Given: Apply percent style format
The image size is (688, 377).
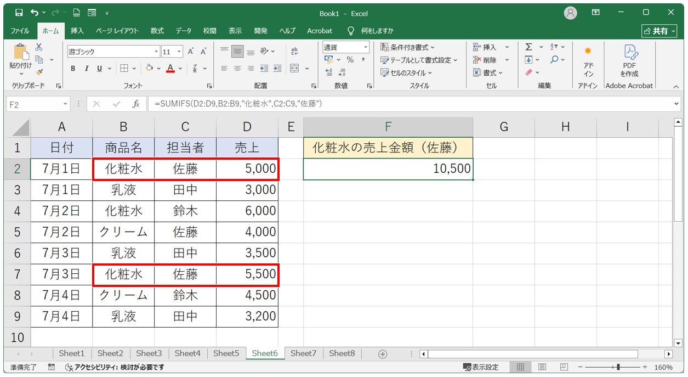Looking at the screenshot, I should point(350,59).
